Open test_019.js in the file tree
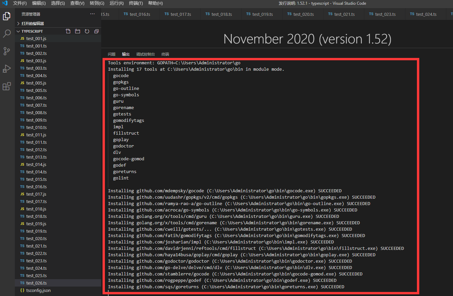The width and height of the screenshot is (453, 296). (x=58, y=224)
